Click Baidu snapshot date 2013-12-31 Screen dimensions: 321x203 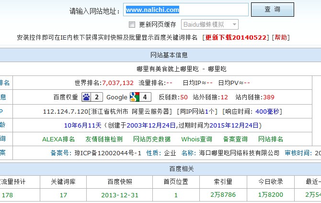120,195
